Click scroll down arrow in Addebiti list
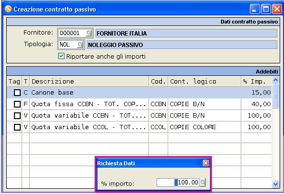Viewport: 284px width, 194px height. click(275, 184)
